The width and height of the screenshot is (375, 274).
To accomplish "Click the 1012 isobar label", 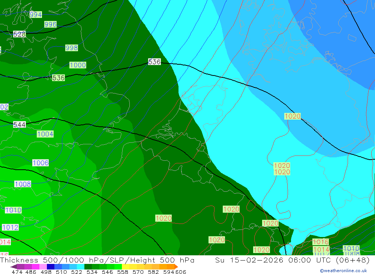I will point(10,227).
